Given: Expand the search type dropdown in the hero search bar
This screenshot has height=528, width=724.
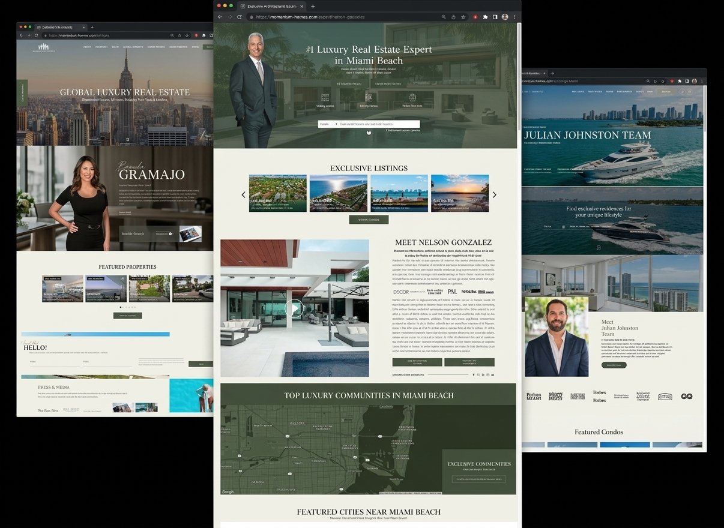Looking at the screenshot, I should [328, 124].
